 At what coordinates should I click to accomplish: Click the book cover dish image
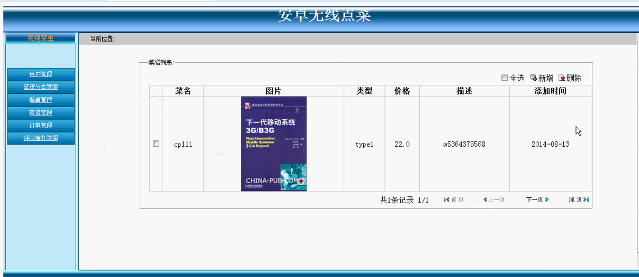[x=274, y=144]
